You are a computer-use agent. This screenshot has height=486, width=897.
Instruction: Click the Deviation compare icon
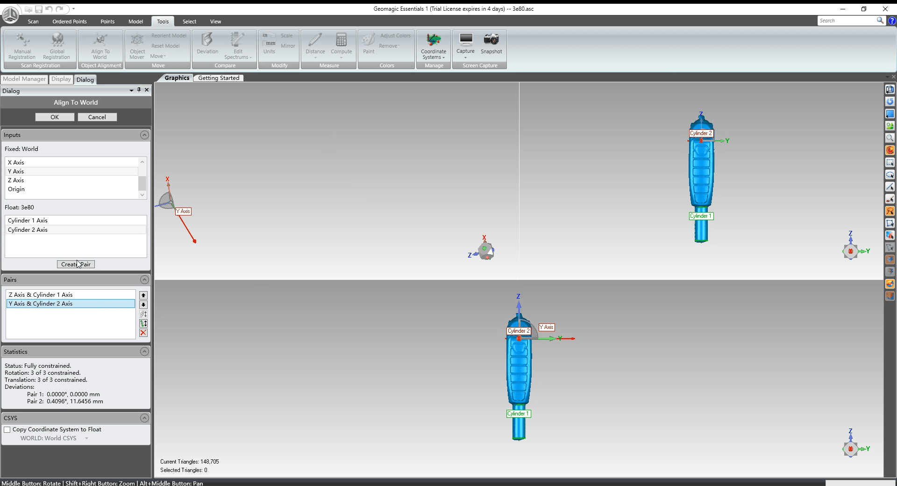tap(207, 43)
